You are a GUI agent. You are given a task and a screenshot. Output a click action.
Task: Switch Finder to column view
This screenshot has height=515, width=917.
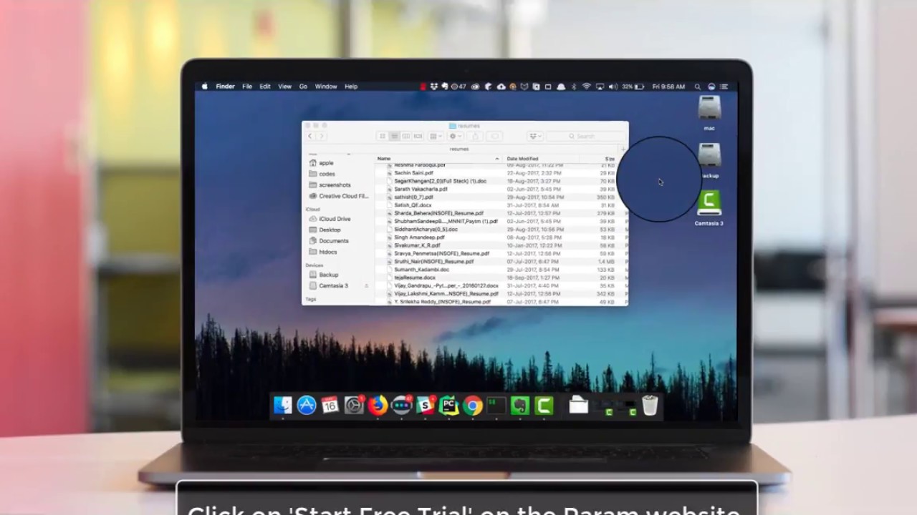[406, 136]
